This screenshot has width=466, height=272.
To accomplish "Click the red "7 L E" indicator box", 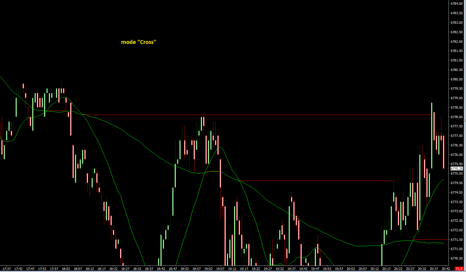I will click(459, 269).
